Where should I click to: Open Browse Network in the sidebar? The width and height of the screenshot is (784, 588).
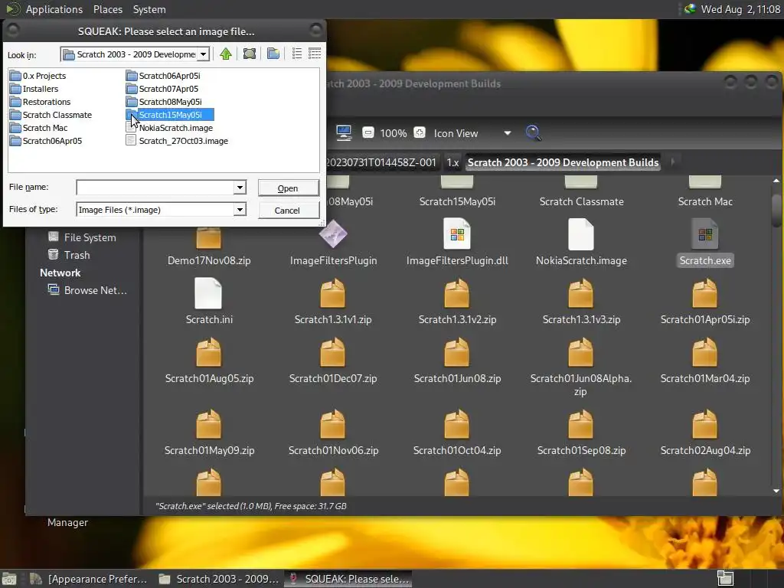point(87,290)
